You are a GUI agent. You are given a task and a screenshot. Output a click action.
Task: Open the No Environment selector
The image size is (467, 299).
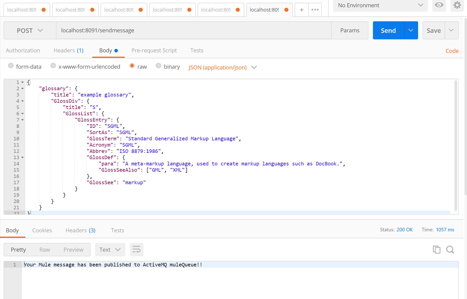[x=380, y=6]
